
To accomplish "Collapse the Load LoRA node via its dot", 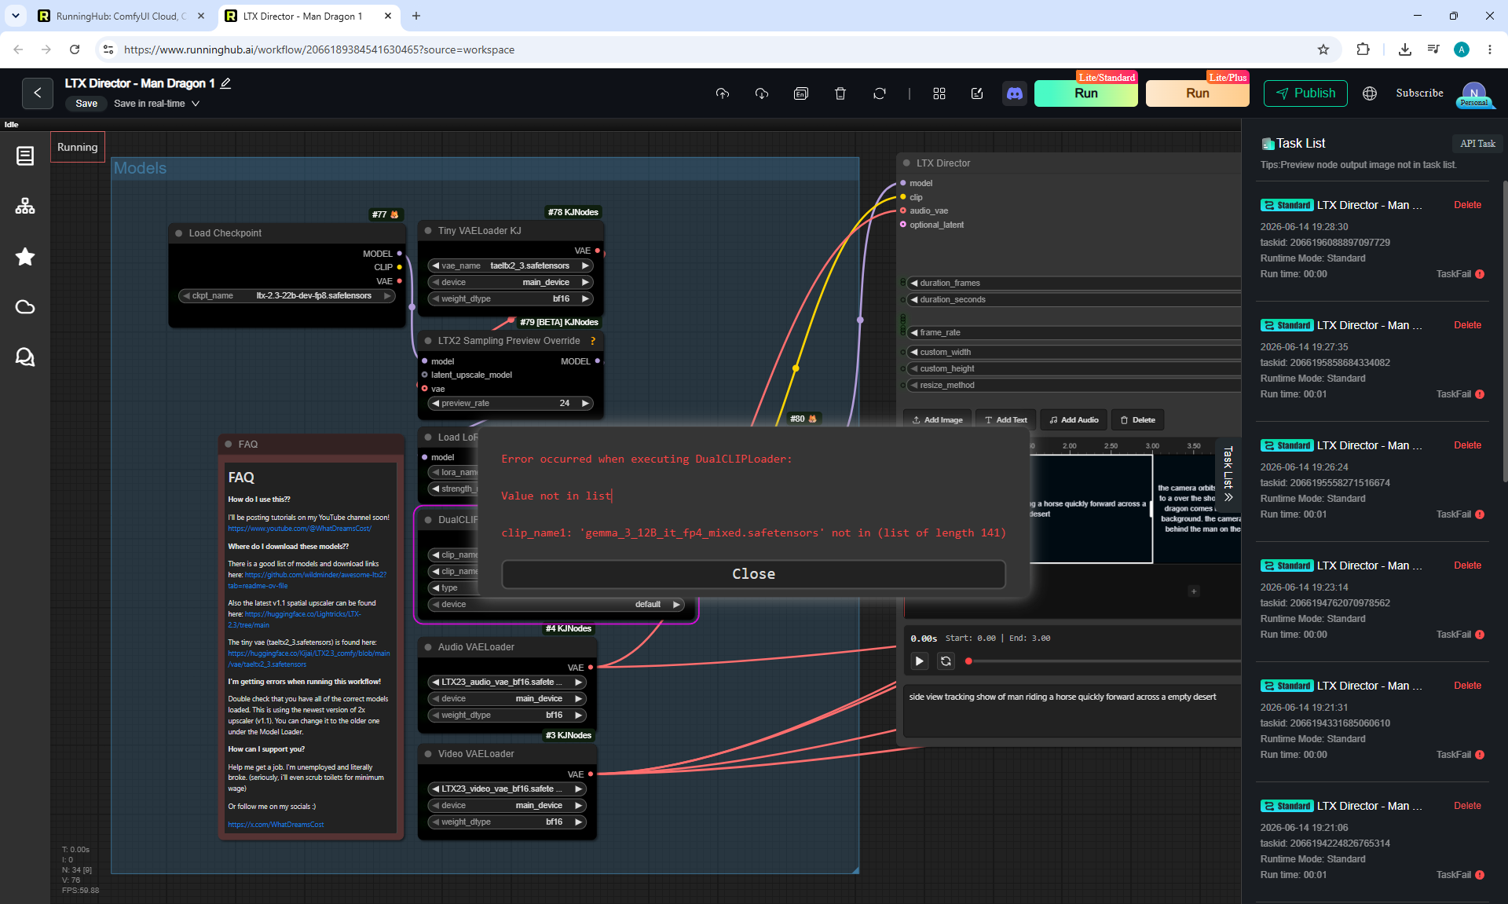I will (428, 437).
